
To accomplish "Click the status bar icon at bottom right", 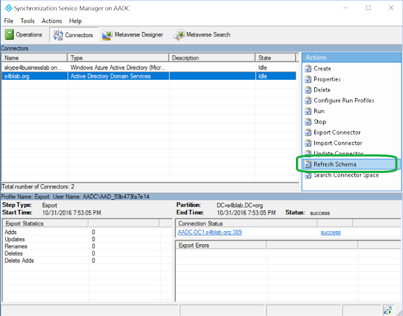I will [388, 310].
